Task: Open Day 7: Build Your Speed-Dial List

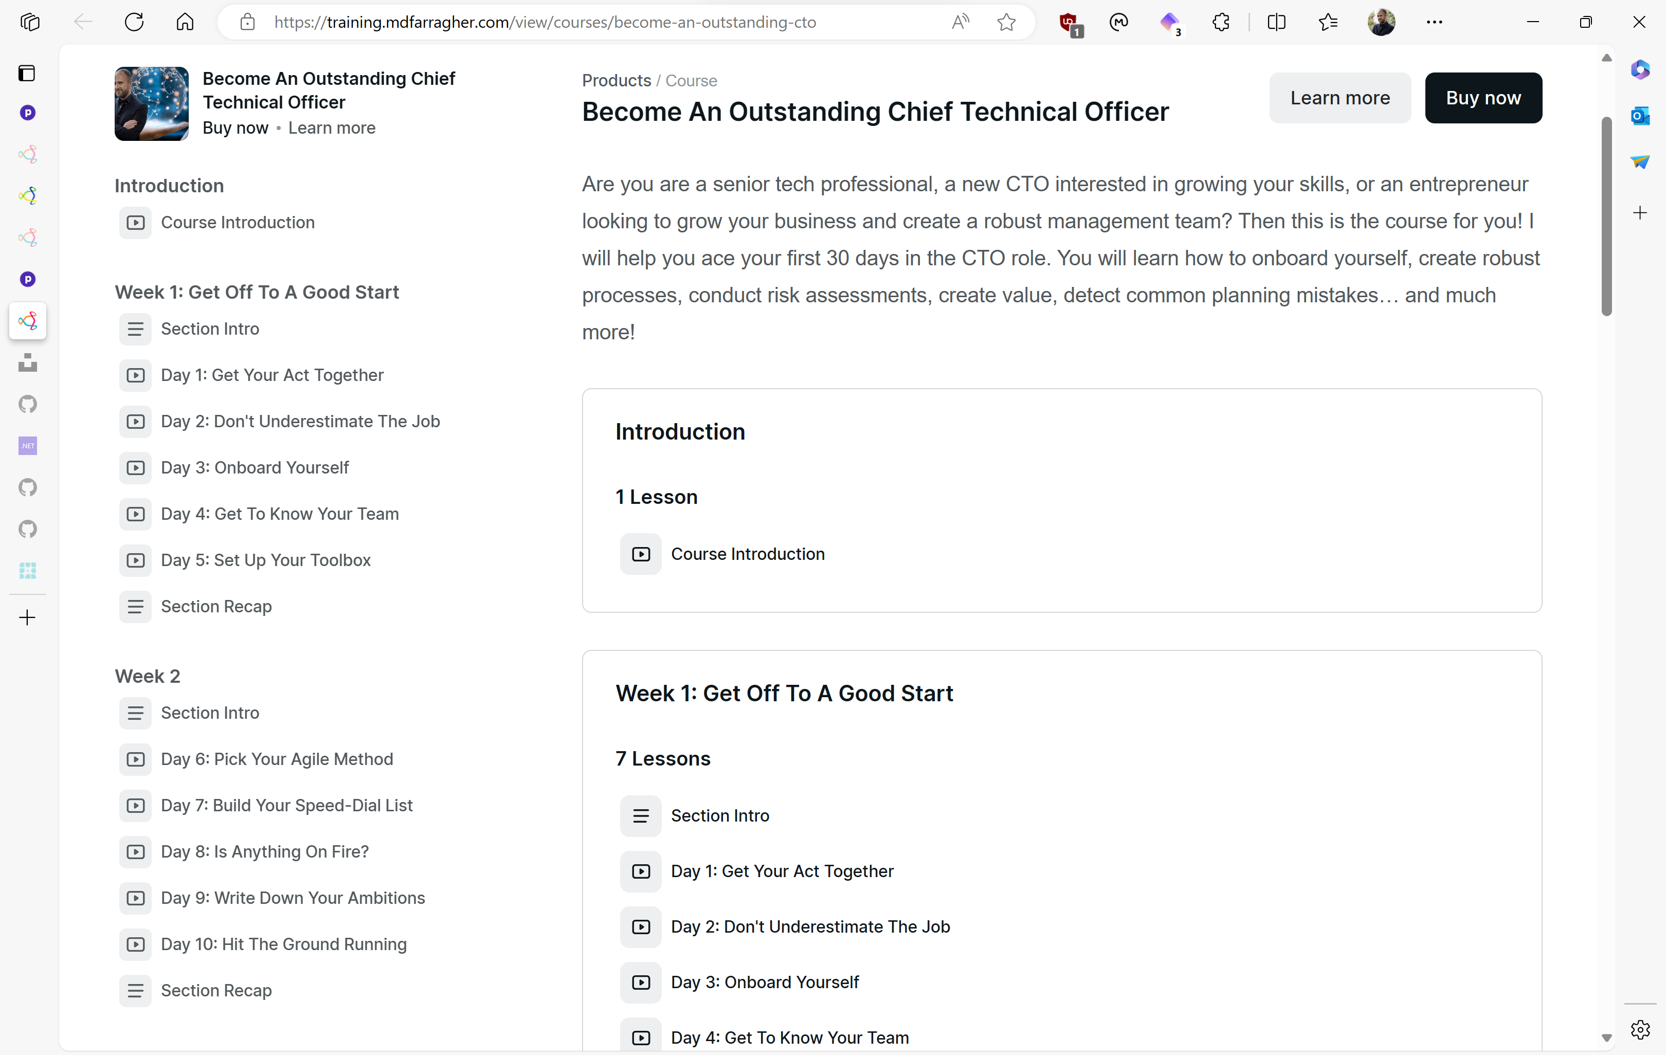Action: point(286,805)
